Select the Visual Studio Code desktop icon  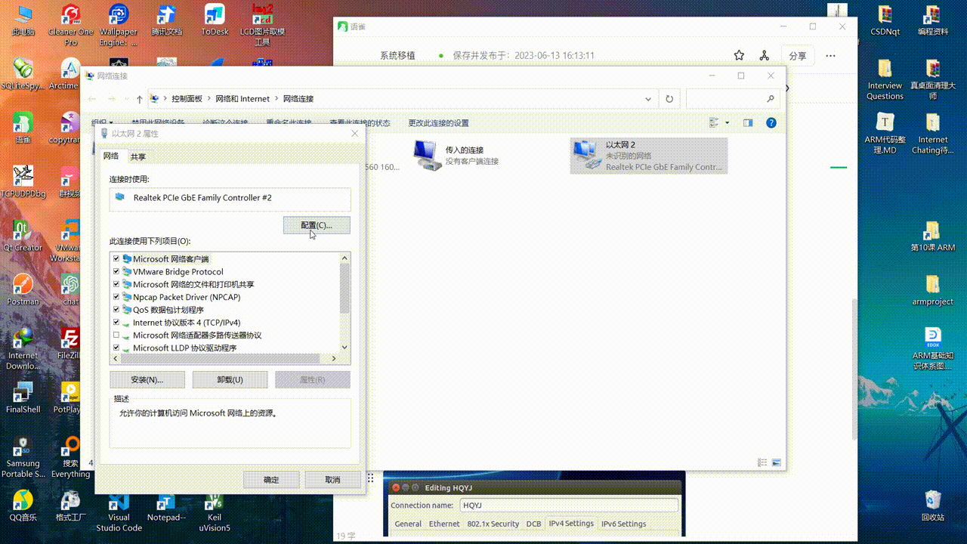pyautogui.click(x=119, y=512)
